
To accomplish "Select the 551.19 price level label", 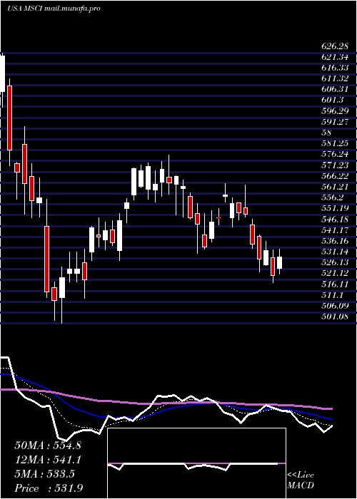I will click(335, 208).
